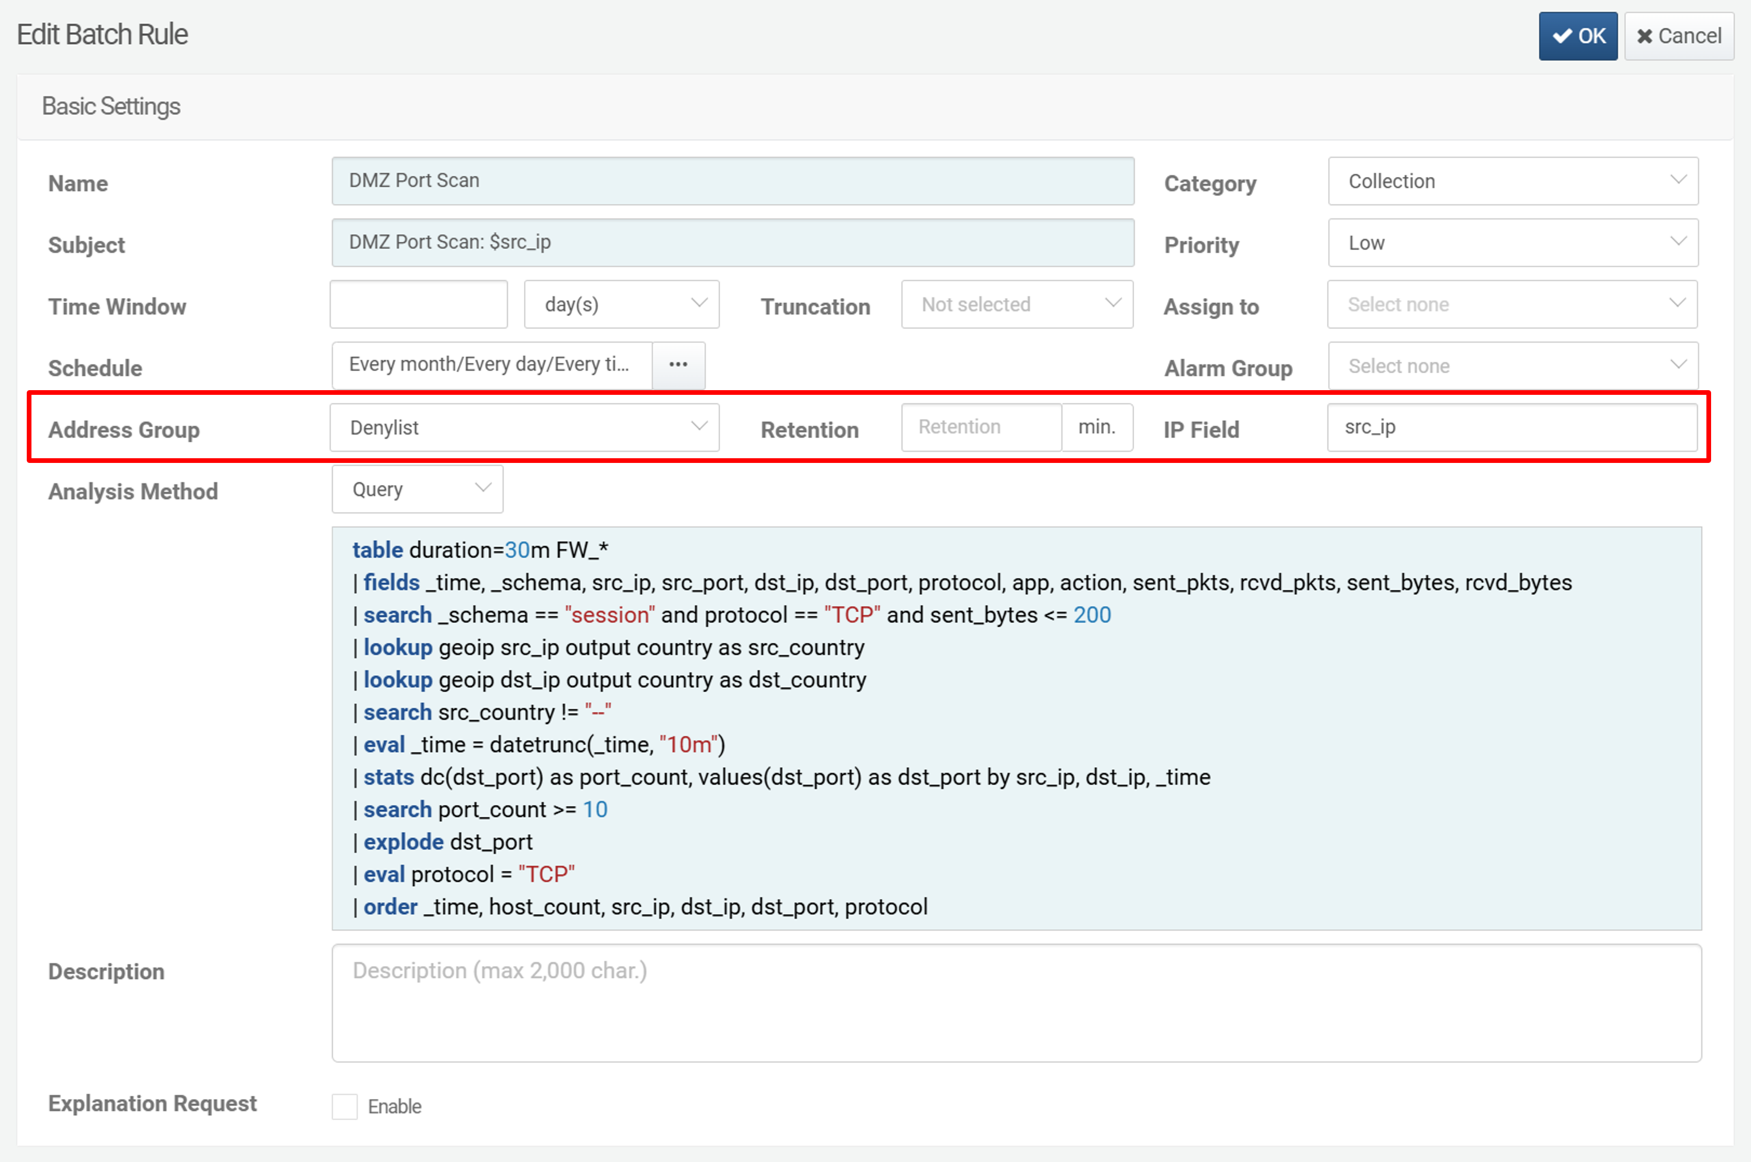
Task: Change Analysis Method Query dropdown
Action: click(417, 489)
